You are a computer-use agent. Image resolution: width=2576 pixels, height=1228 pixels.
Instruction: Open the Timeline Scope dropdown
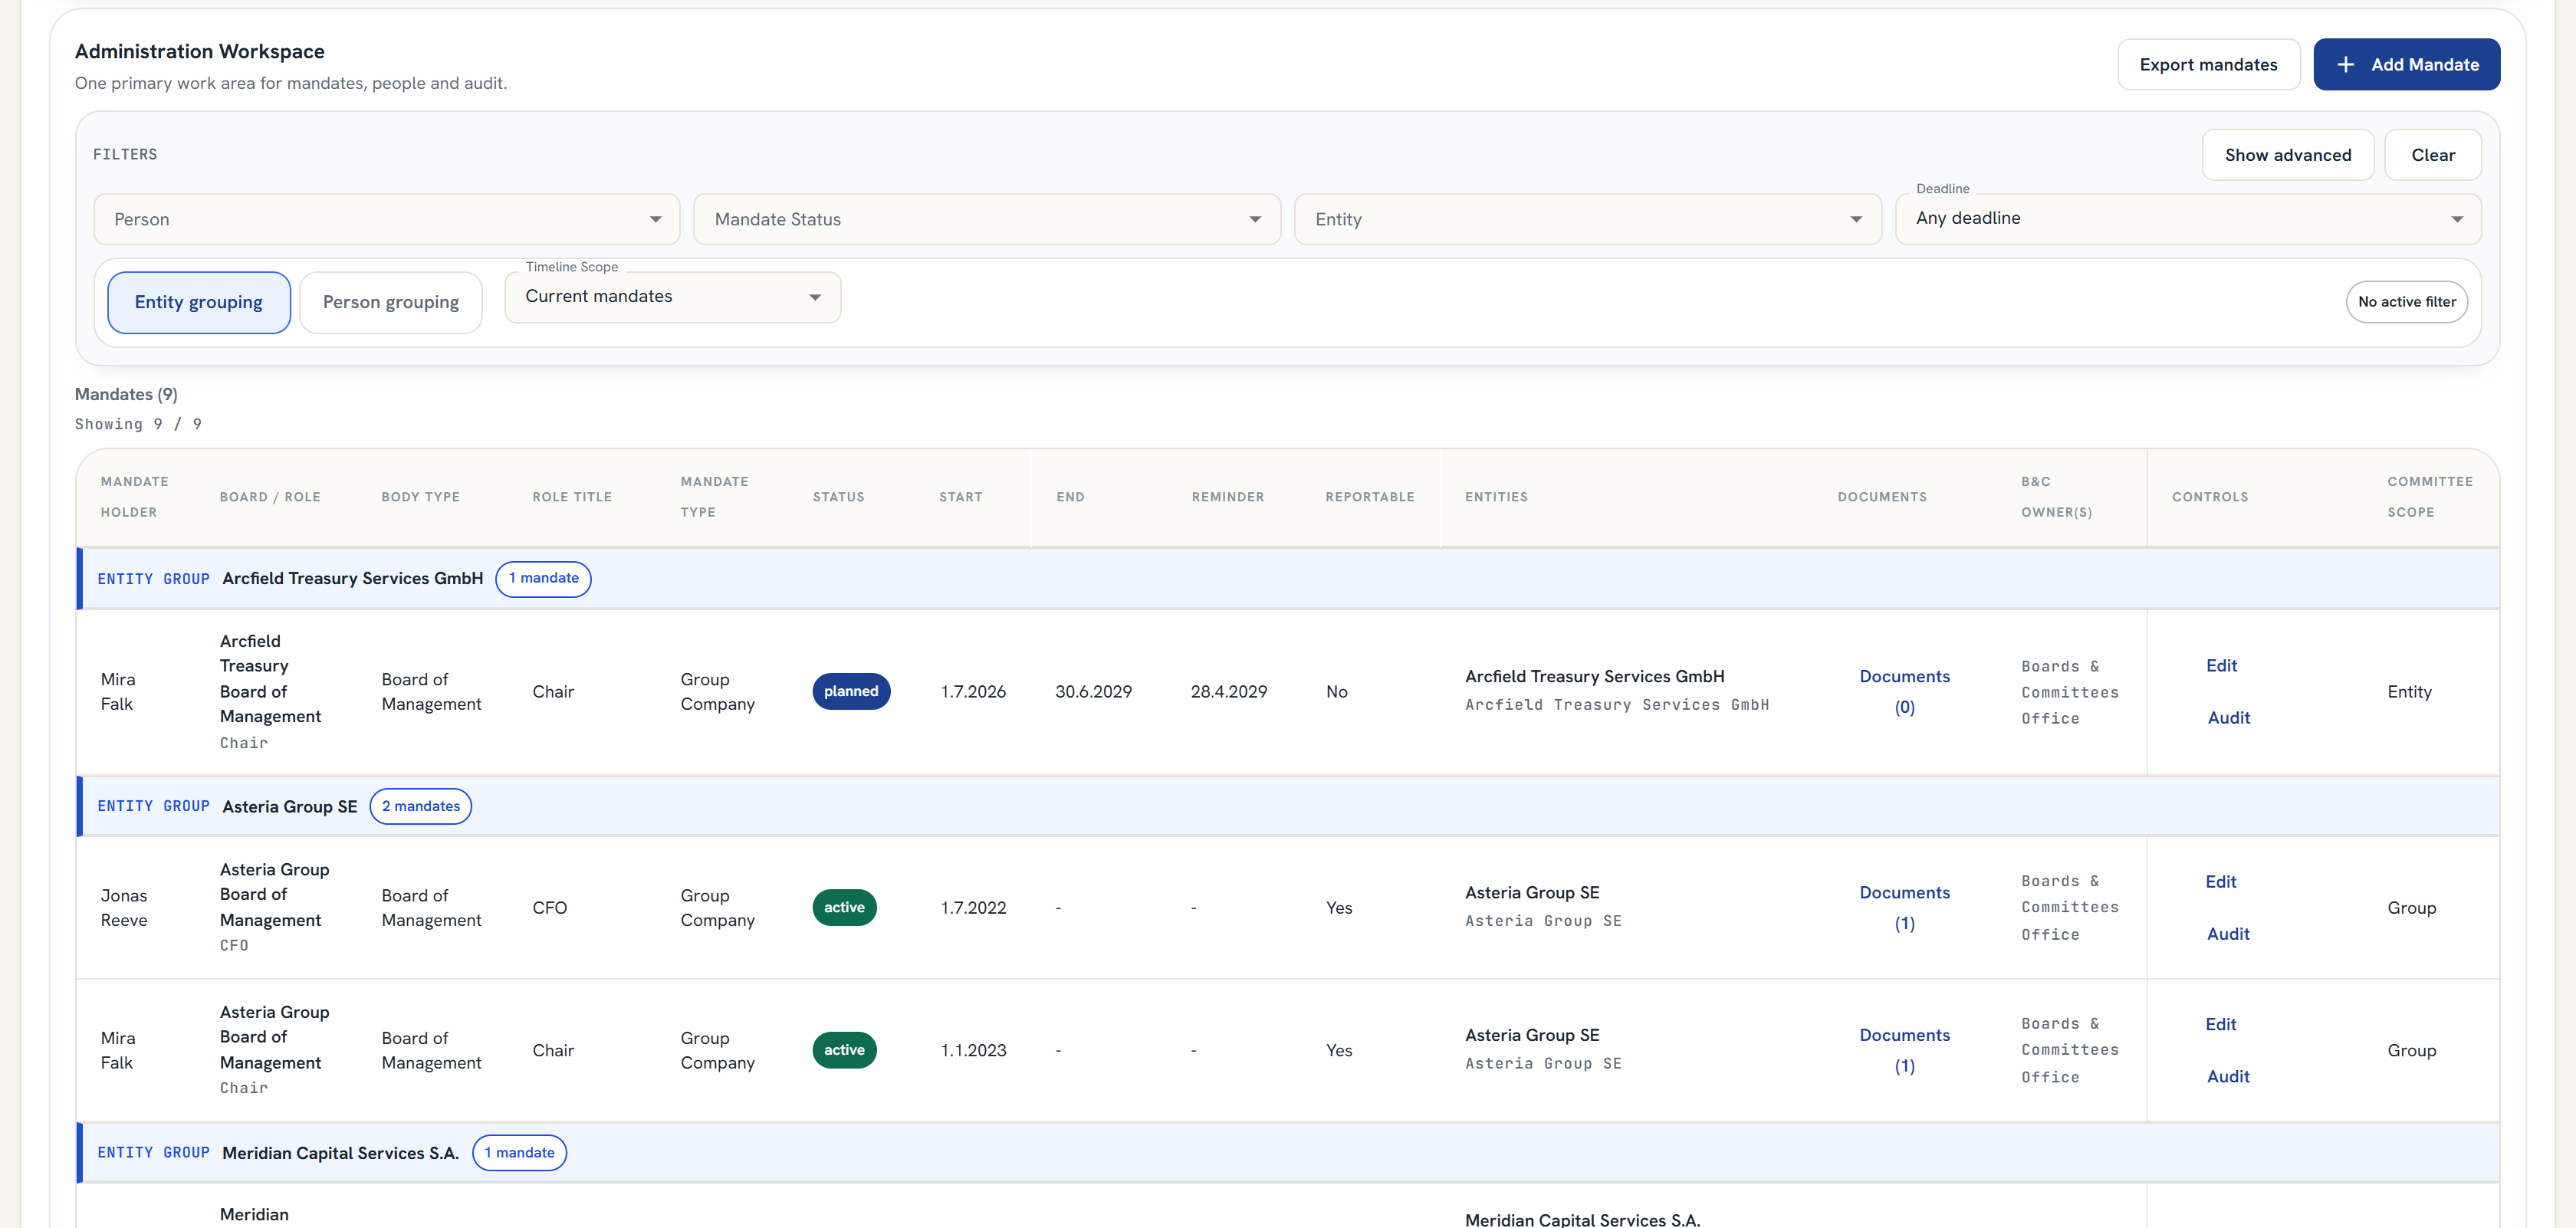pos(672,297)
